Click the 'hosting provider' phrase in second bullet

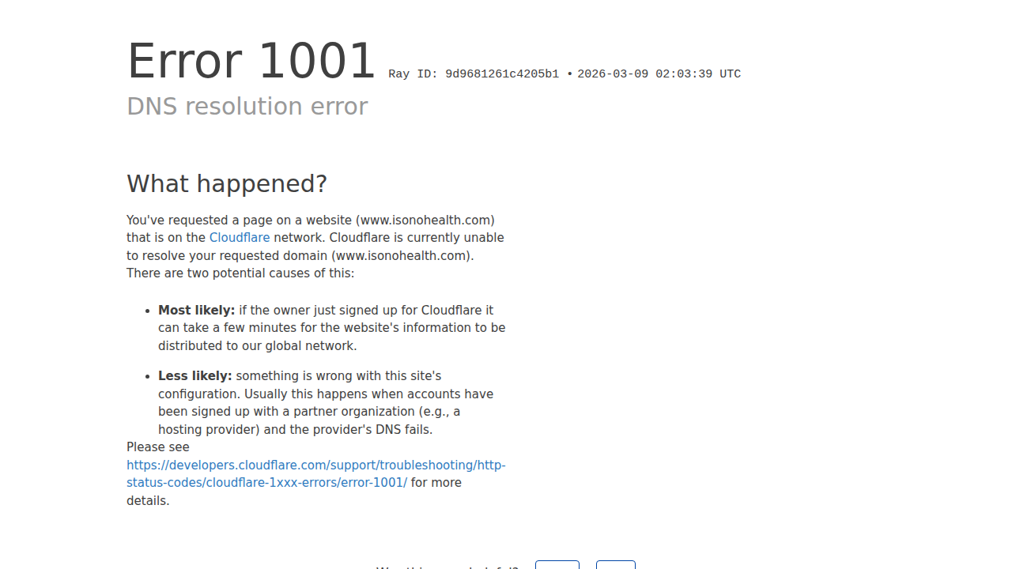coord(209,430)
